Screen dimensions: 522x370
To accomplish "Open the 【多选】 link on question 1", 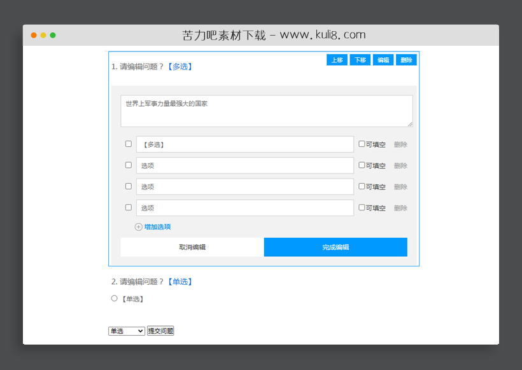I will (x=180, y=66).
